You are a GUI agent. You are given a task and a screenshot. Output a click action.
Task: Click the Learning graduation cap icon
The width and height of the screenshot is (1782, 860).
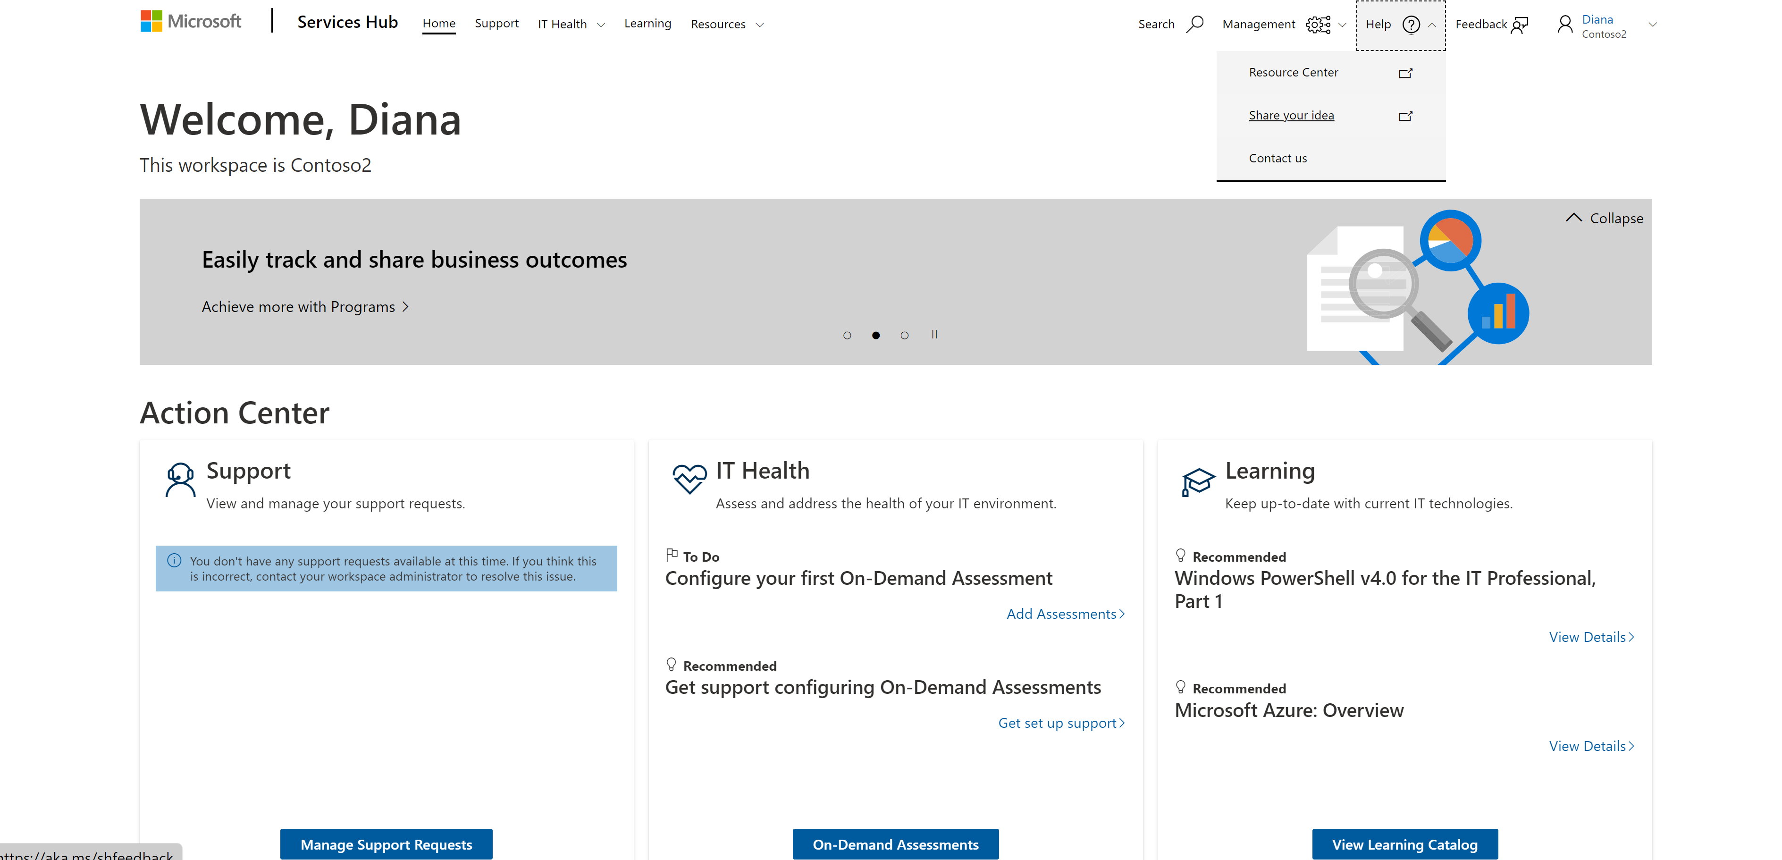1198,481
